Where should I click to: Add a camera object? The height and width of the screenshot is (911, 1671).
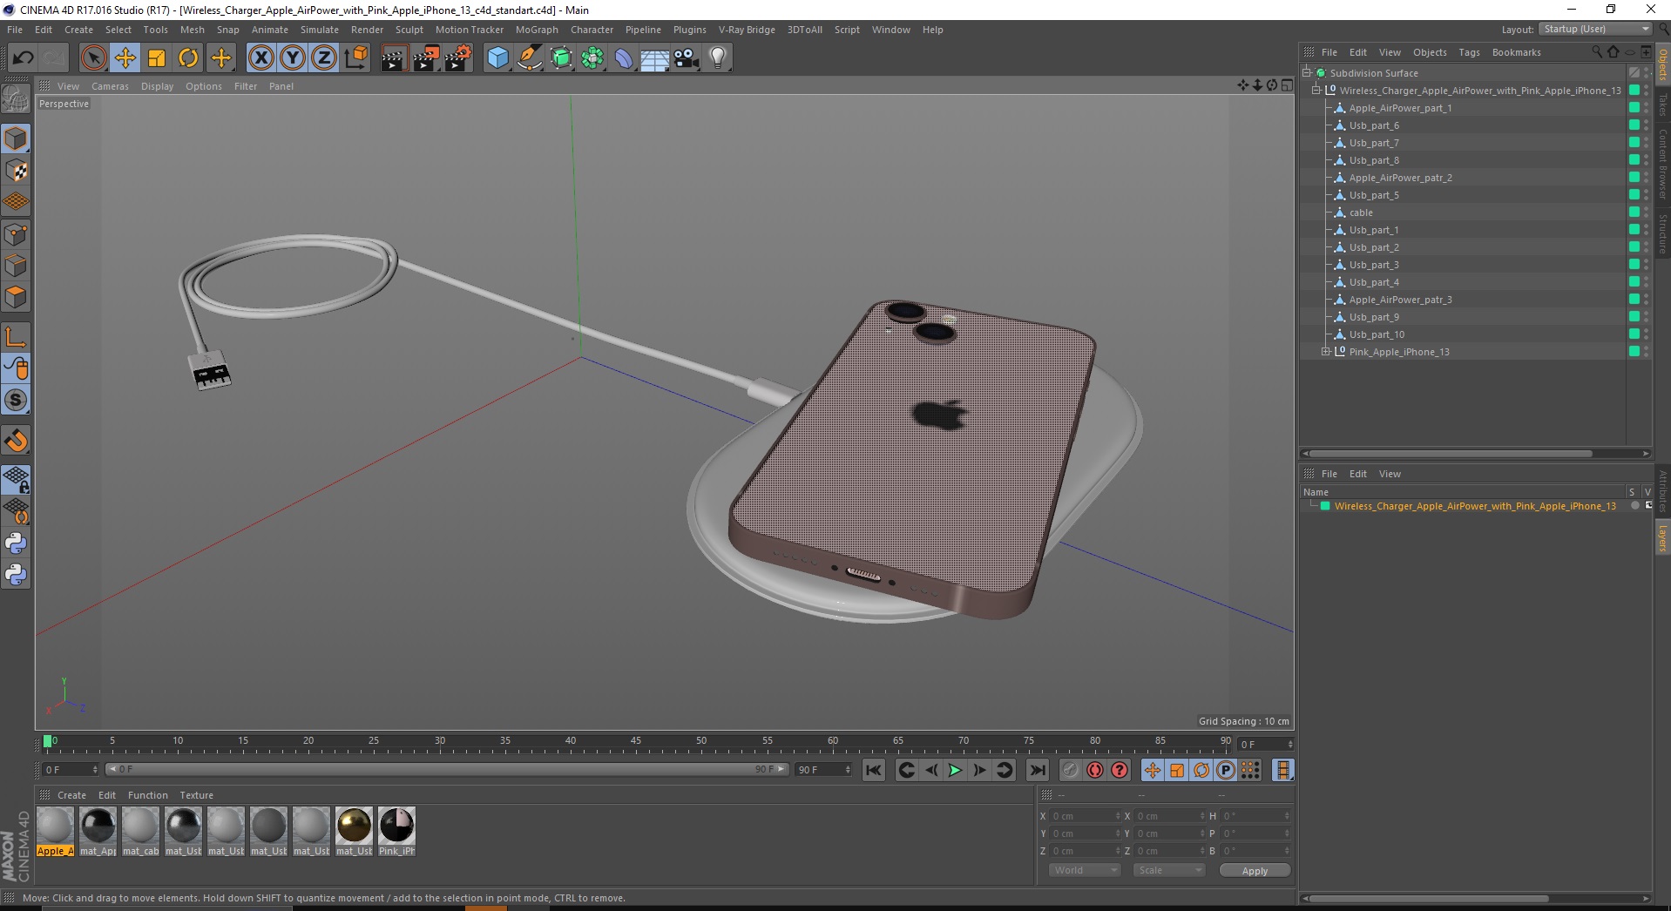point(687,58)
